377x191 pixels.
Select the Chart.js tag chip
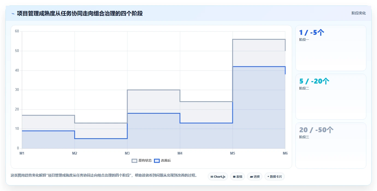(218, 177)
